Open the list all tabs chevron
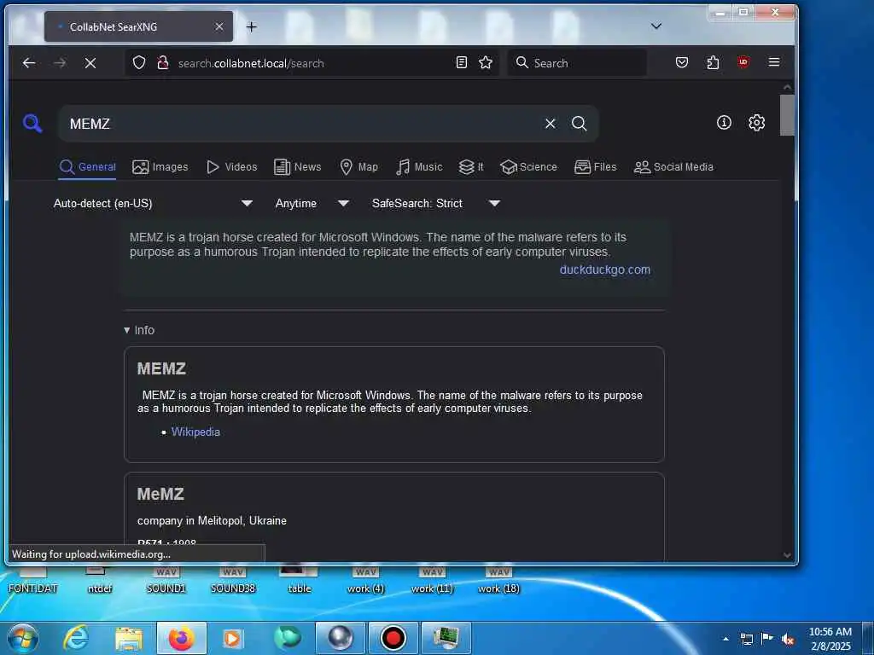 pos(656,26)
